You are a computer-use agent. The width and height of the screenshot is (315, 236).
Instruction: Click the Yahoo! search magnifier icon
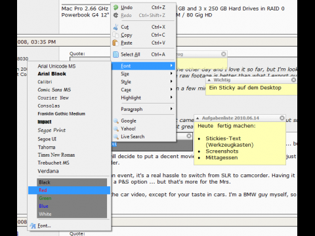click(x=115, y=128)
